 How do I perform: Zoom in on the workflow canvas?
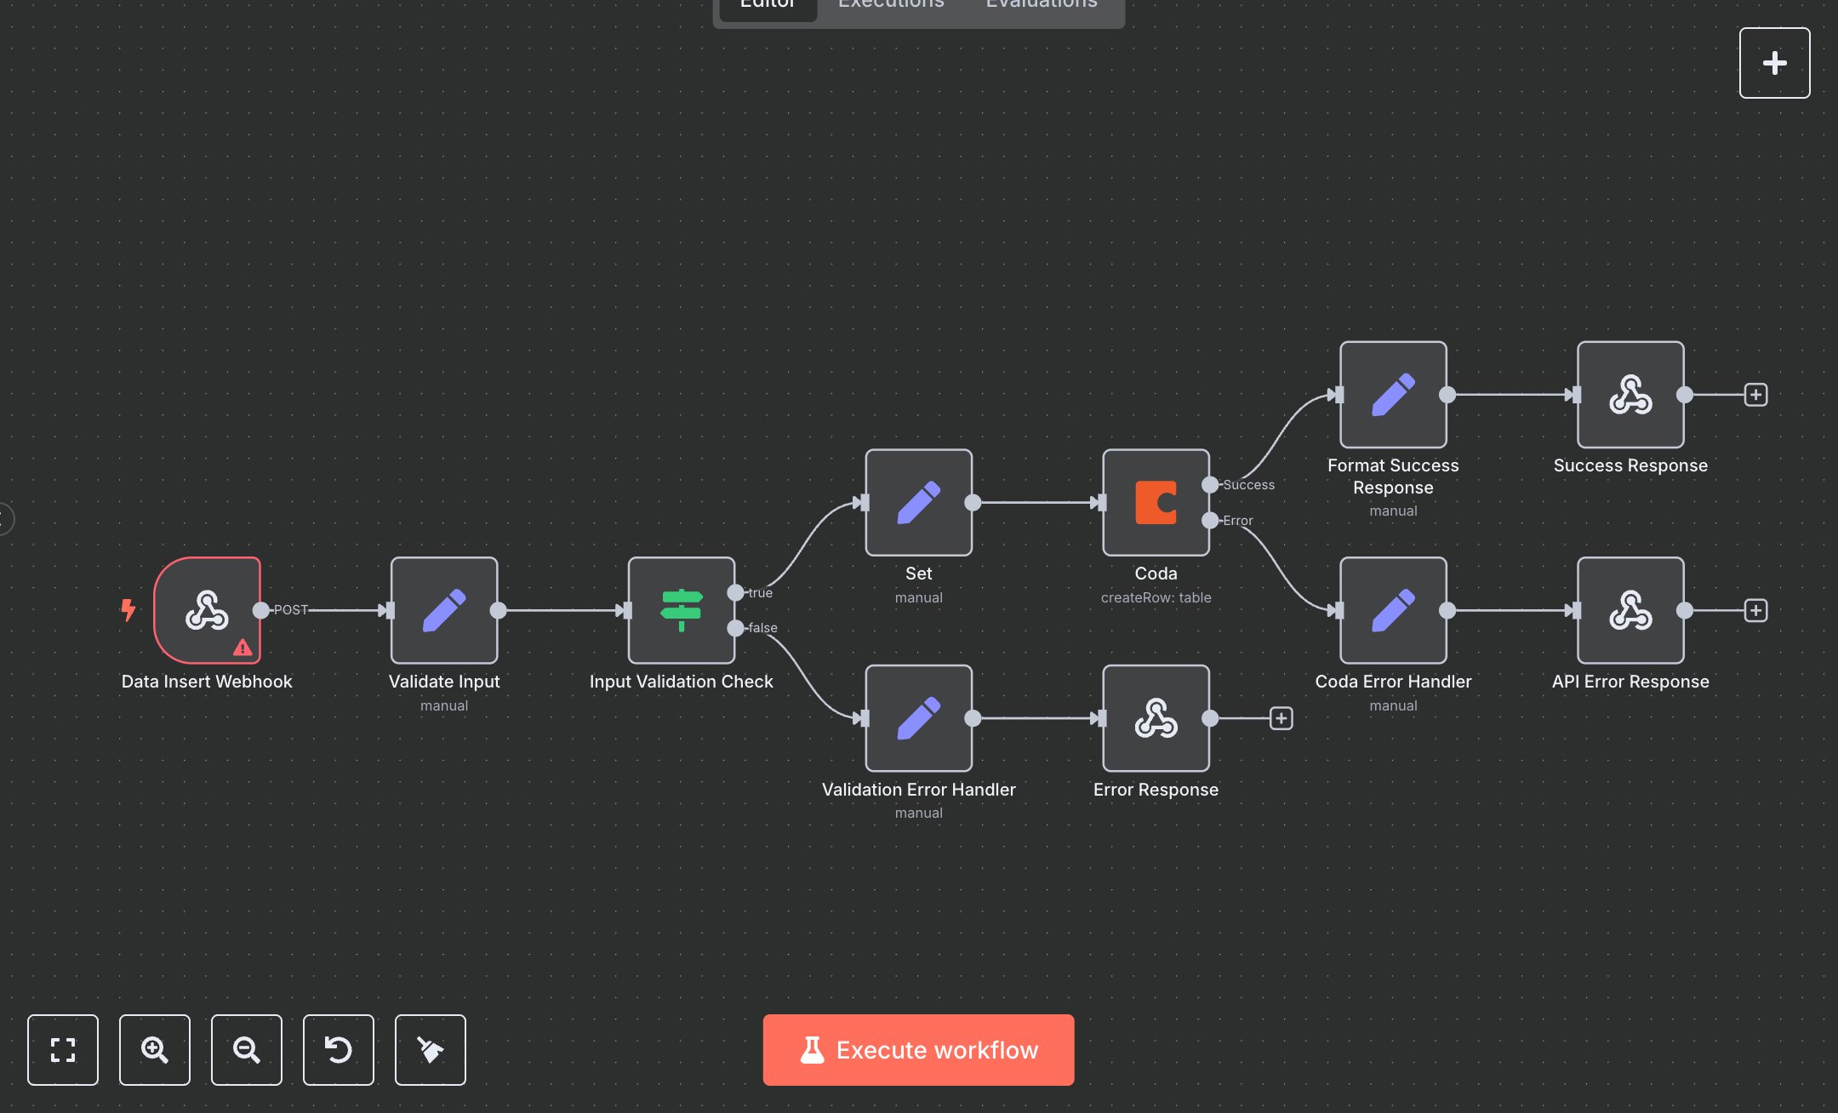point(155,1050)
